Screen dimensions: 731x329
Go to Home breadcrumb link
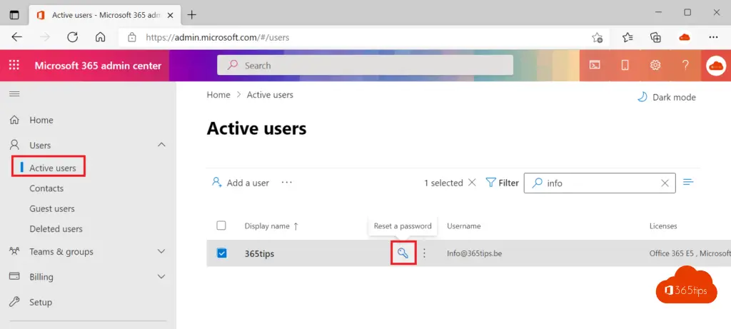(x=218, y=95)
